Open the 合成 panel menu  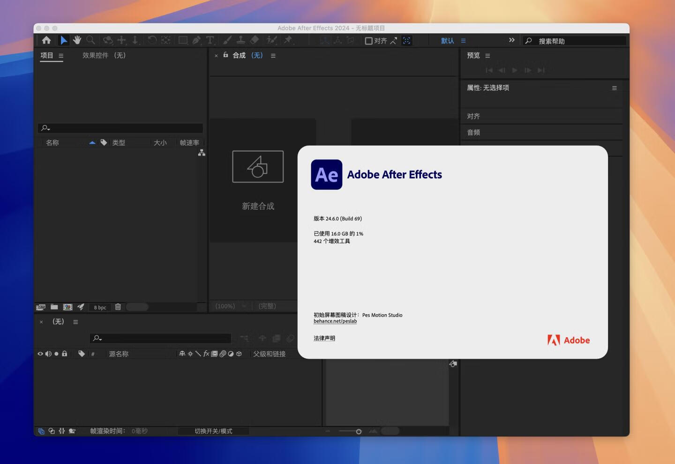pos(273,56)
